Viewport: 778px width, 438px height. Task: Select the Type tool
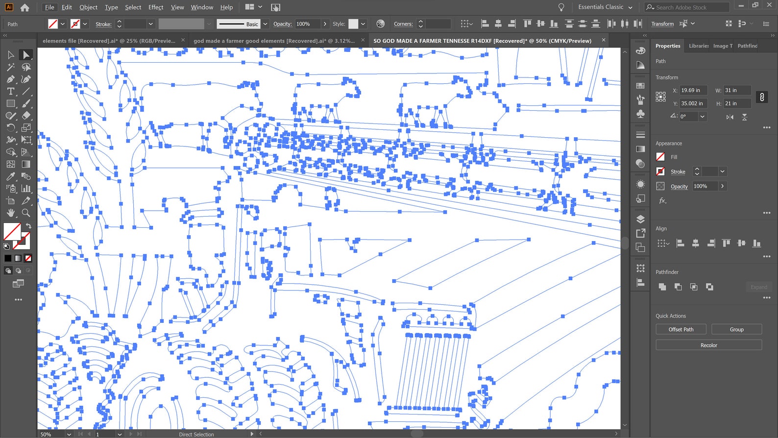pyautogui.click(x=10, y=91)
